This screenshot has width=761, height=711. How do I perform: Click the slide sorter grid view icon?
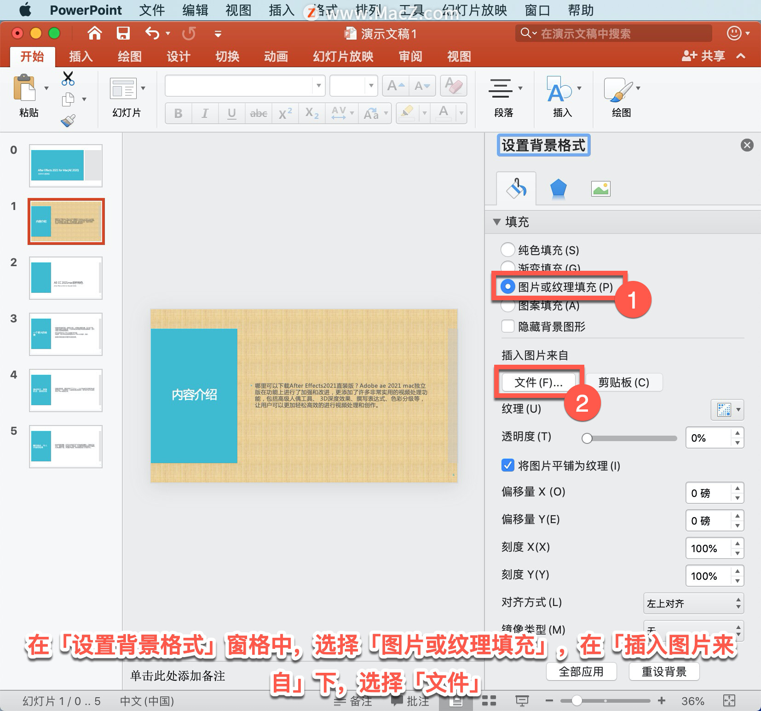pos(489,701)
